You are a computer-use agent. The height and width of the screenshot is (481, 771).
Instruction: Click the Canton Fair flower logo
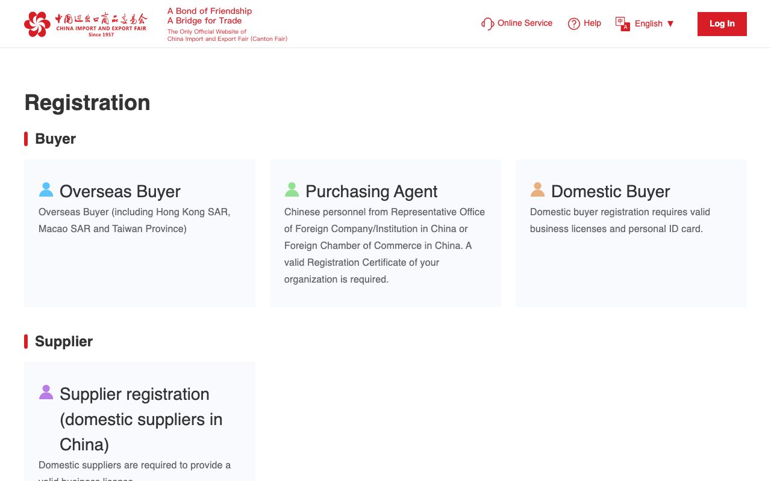pyautogui.click(x=37, y=23)
